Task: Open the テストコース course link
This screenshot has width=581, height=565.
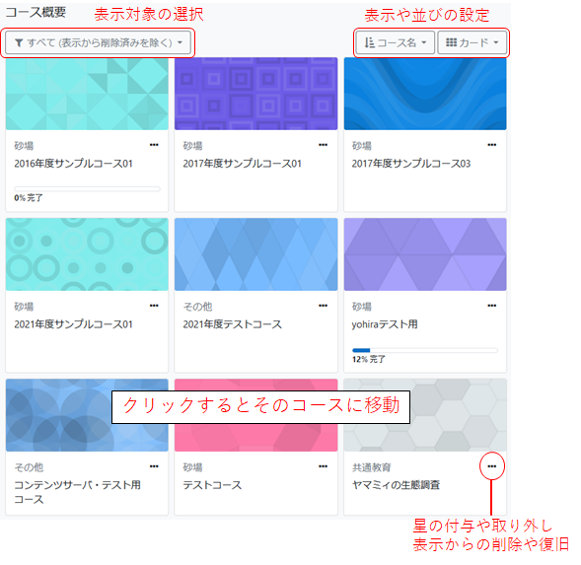Action: point(212,485)
